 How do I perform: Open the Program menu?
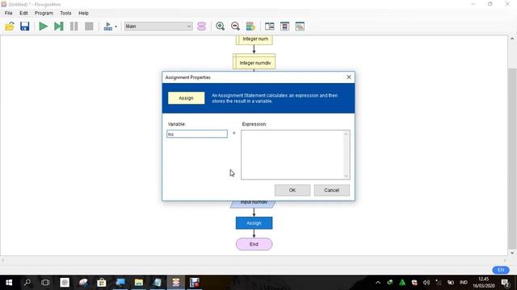pyautogui.click(x=44, y=13)
